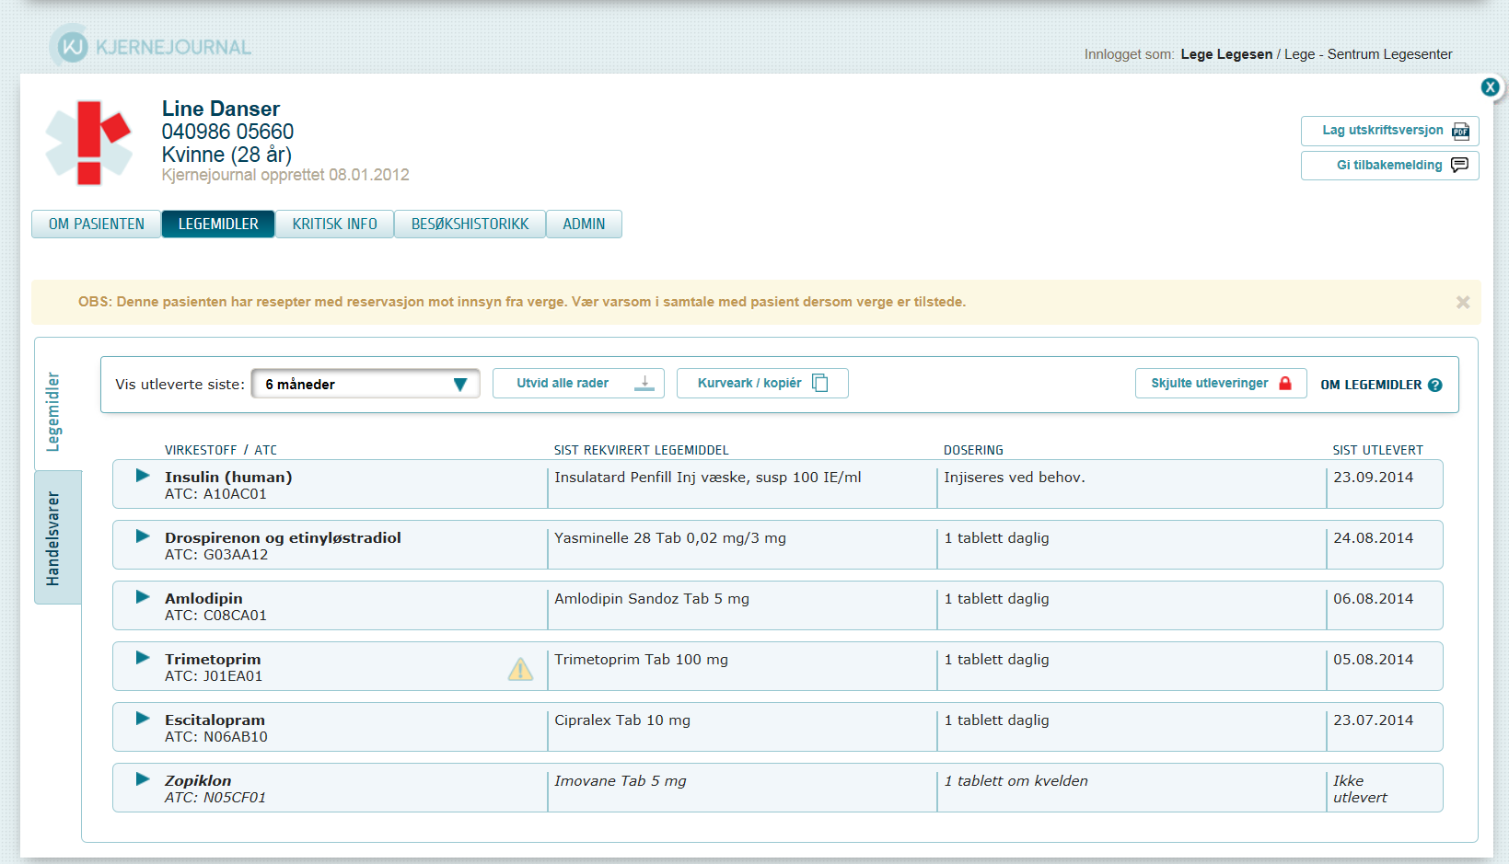Expand the Trimetoprim row
1509x864 pixels.
(x=143, y=658)
